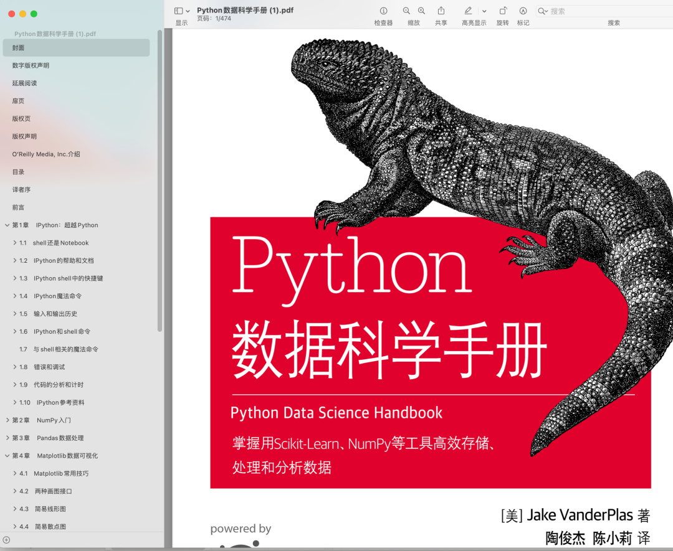The height and width of the screenshot is (551, 673).
Task: Open highlight color dropdown arrow
Action: coord(484,12)
